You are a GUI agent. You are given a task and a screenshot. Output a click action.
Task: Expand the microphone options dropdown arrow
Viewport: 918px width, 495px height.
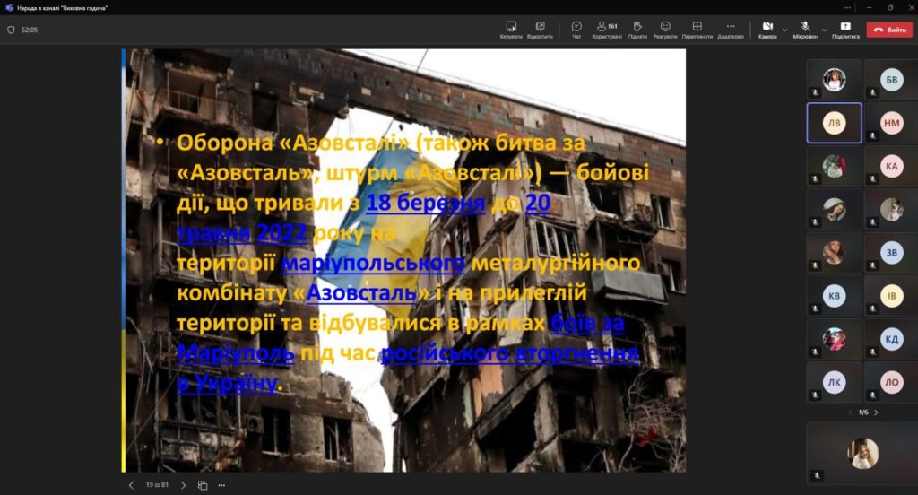click(x=825, y=30)
